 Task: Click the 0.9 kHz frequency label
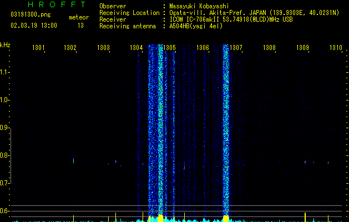coord(4,128)
